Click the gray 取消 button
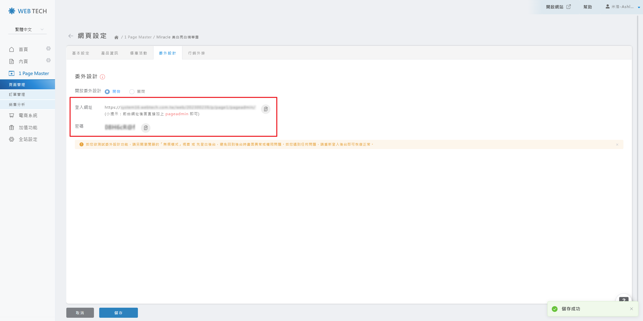643x321 pixels. pyautogui.click(x=80, y=313)
